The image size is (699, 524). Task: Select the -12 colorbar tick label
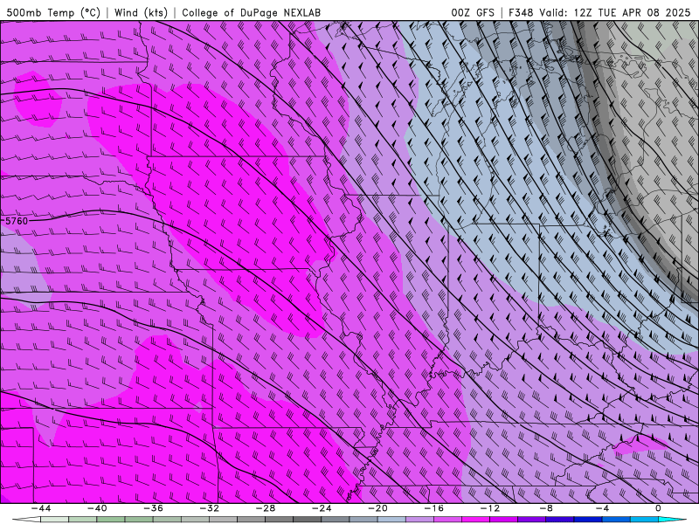tap(490, 508)
